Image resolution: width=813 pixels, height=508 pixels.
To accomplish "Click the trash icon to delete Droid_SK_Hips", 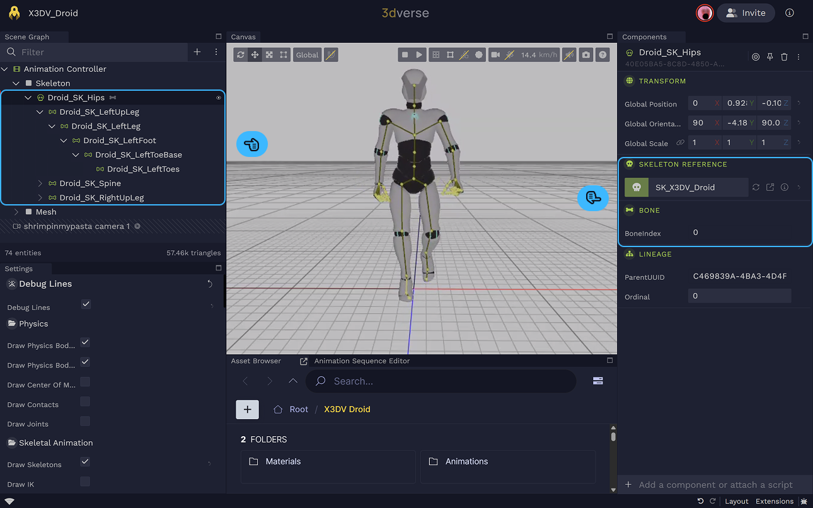I will pyautogui.click(x=784, y=57).
